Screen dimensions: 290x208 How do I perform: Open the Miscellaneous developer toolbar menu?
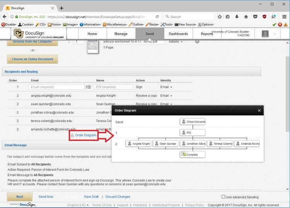click(115, 24)
